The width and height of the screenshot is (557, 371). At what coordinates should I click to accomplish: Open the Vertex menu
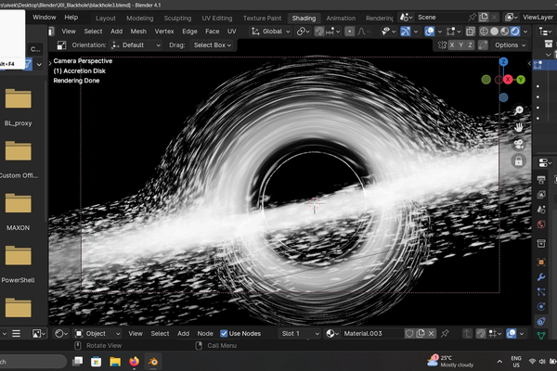(164, 31)
